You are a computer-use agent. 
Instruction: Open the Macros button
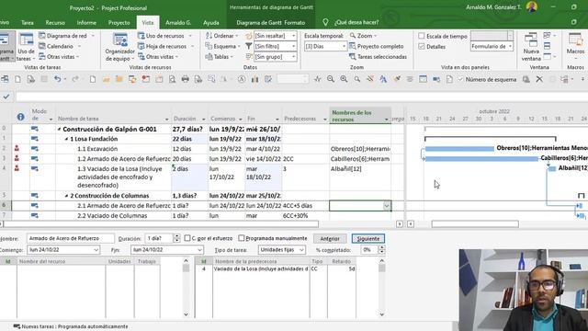tap(575, 47)
